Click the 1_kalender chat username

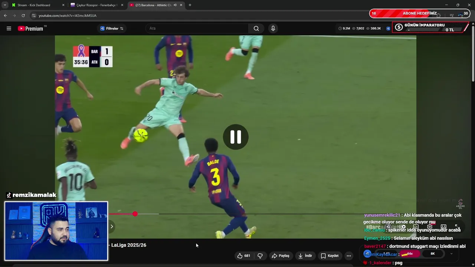click(x=380, y=263)
